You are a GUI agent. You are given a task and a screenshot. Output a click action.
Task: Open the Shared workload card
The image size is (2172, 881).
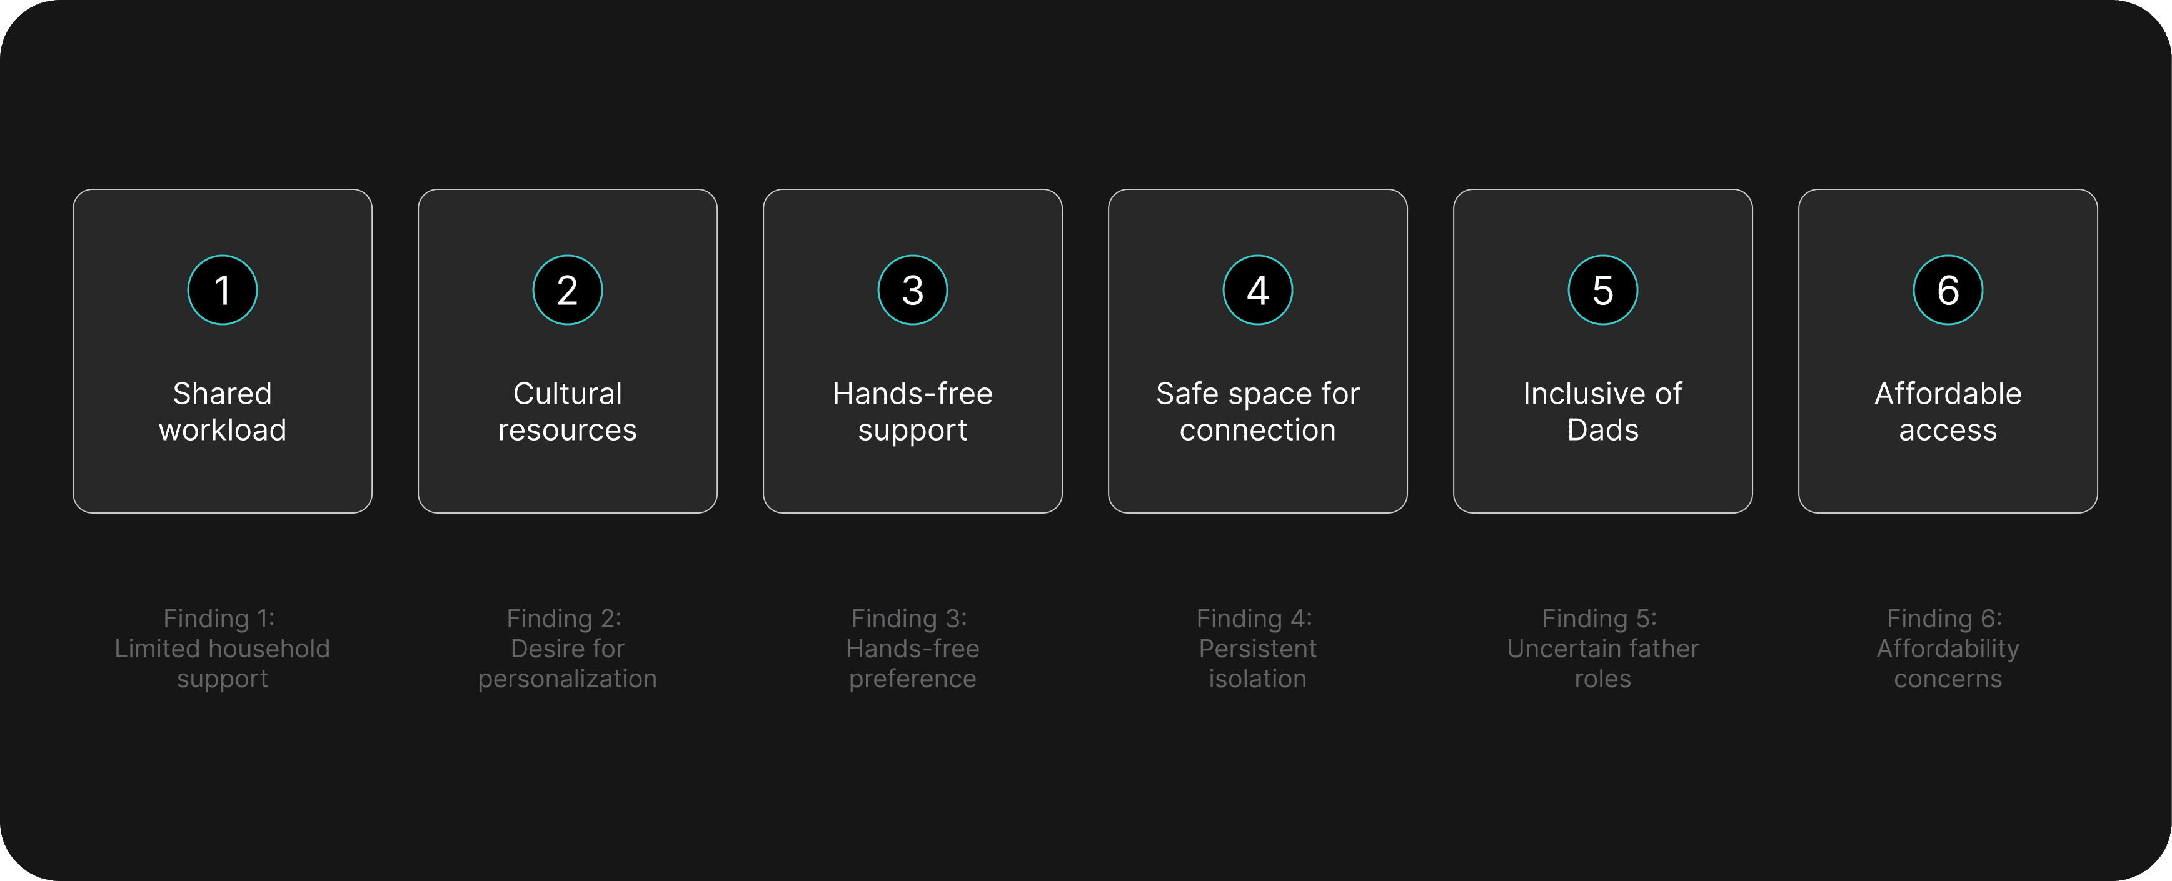pyautogui.click(x=223, y=351)
